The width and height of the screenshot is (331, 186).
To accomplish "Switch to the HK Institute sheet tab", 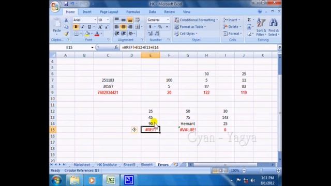I will 107,164.
